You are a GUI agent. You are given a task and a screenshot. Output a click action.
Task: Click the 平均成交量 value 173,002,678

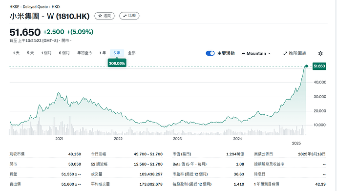pos(151,184)
